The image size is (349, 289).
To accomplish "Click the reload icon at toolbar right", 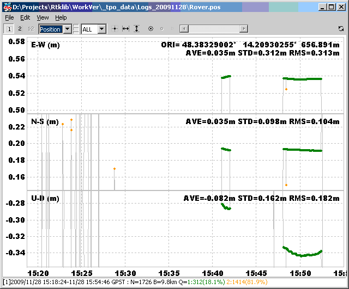I will click(x=341, y=28).
